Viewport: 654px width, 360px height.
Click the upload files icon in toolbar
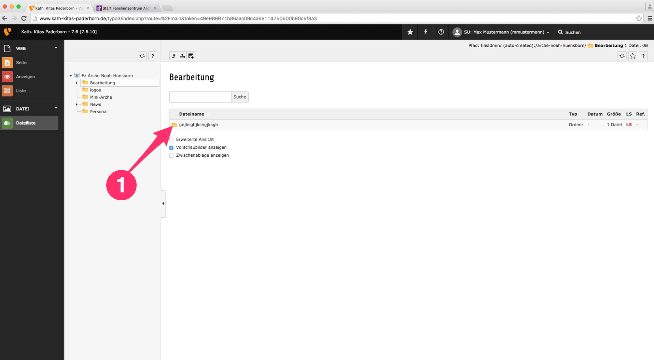pos(182,56)
